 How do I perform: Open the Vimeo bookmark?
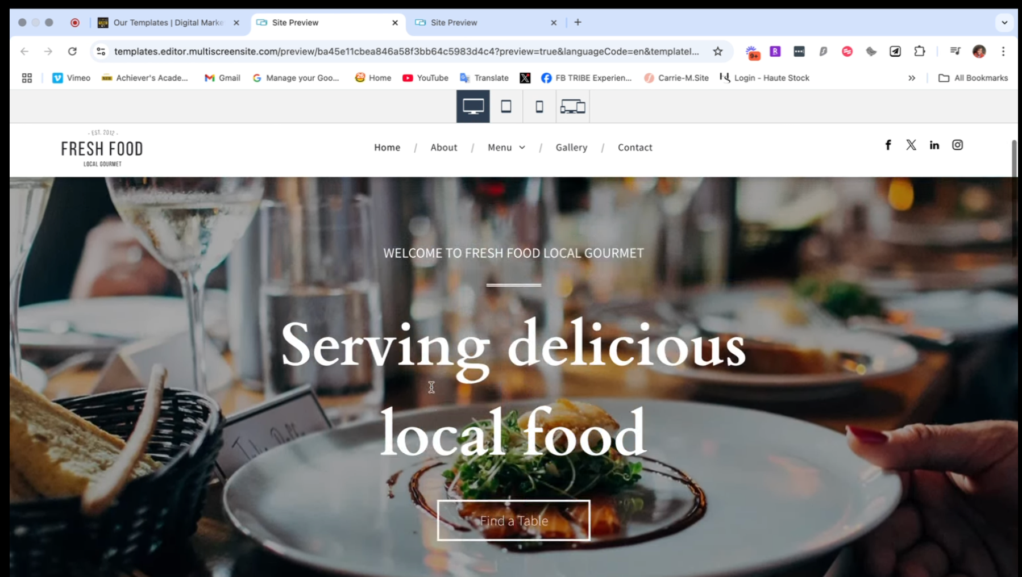coord(71,78)
